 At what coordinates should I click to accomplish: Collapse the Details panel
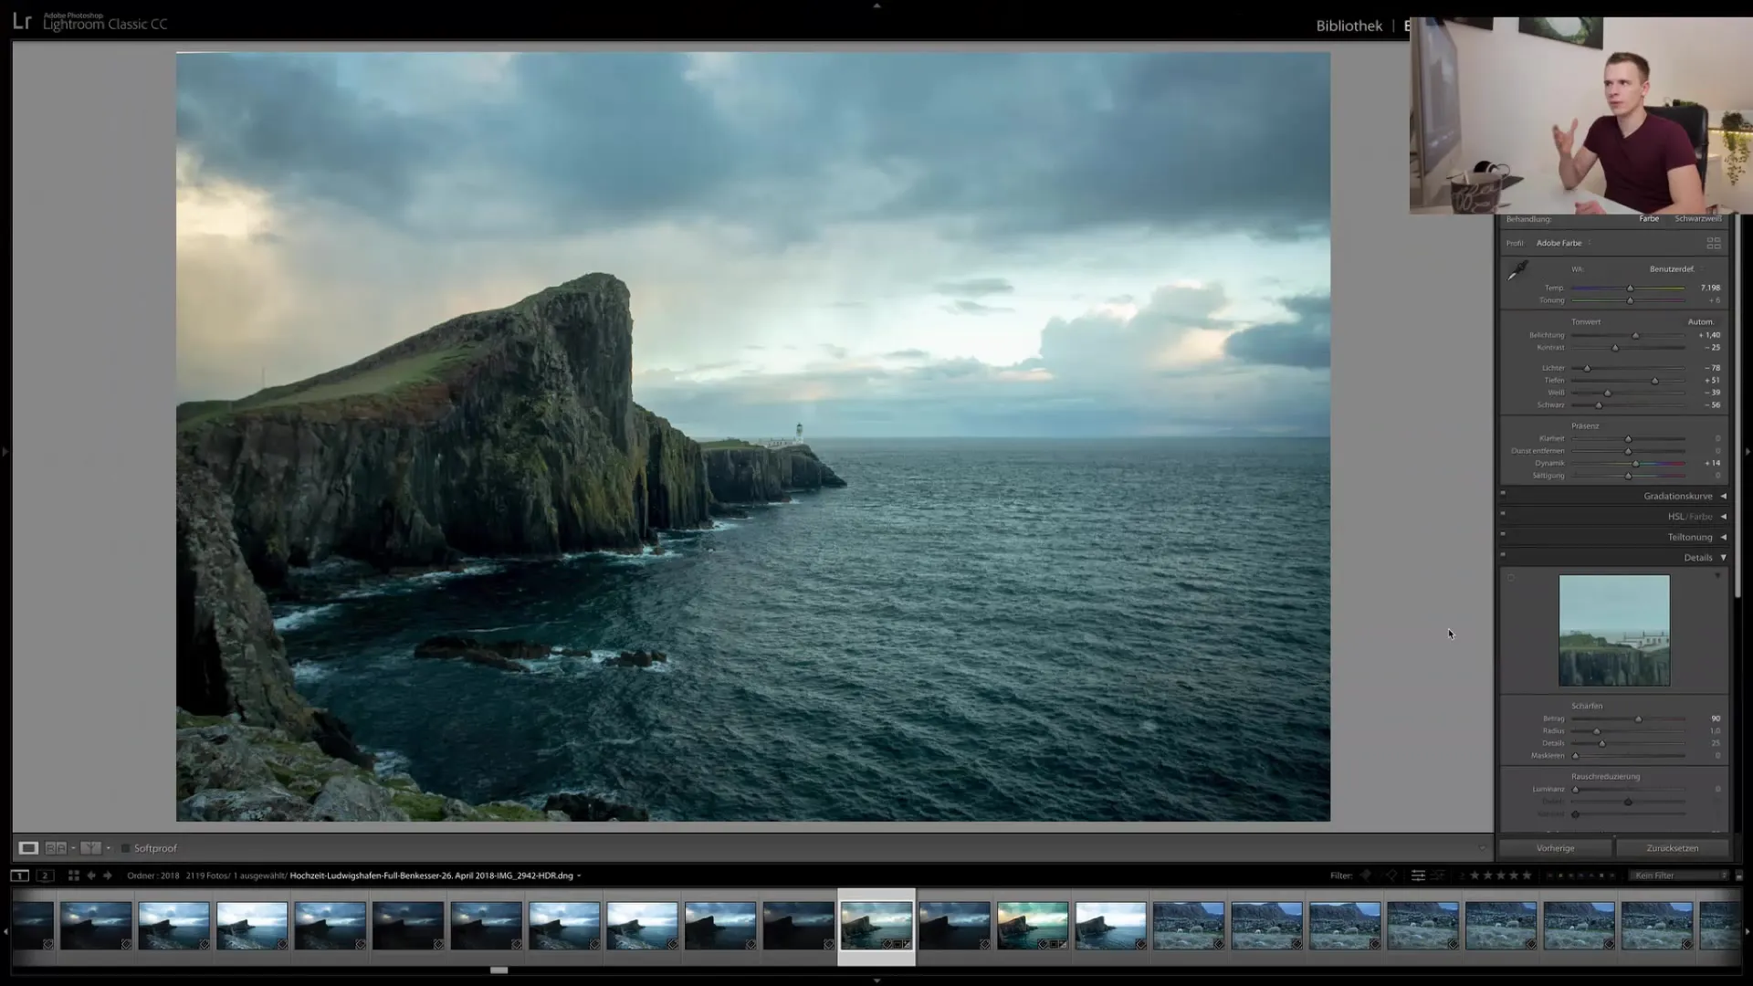[x=1724, y=558]
